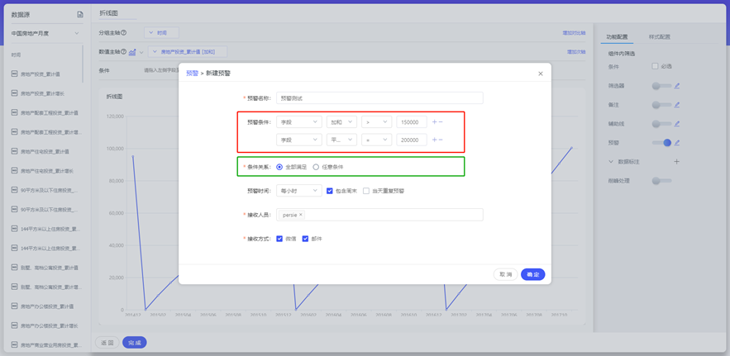
Task: Uncheck the 微信 receive method checkbox
Action: click(x=279, y=239)
